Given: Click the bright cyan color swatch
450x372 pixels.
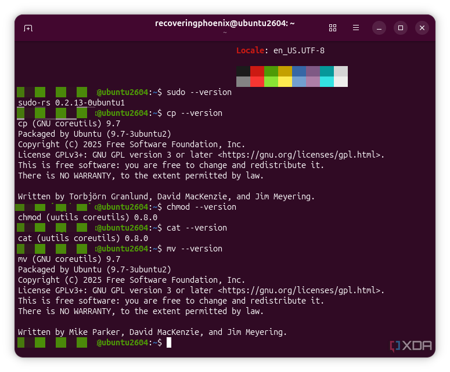Looking at the screenshot, I should [x=327, y=82].
